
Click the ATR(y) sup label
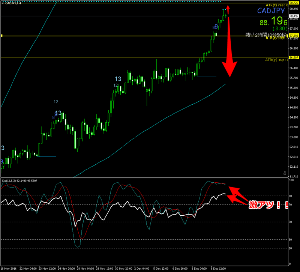(277, 60)
